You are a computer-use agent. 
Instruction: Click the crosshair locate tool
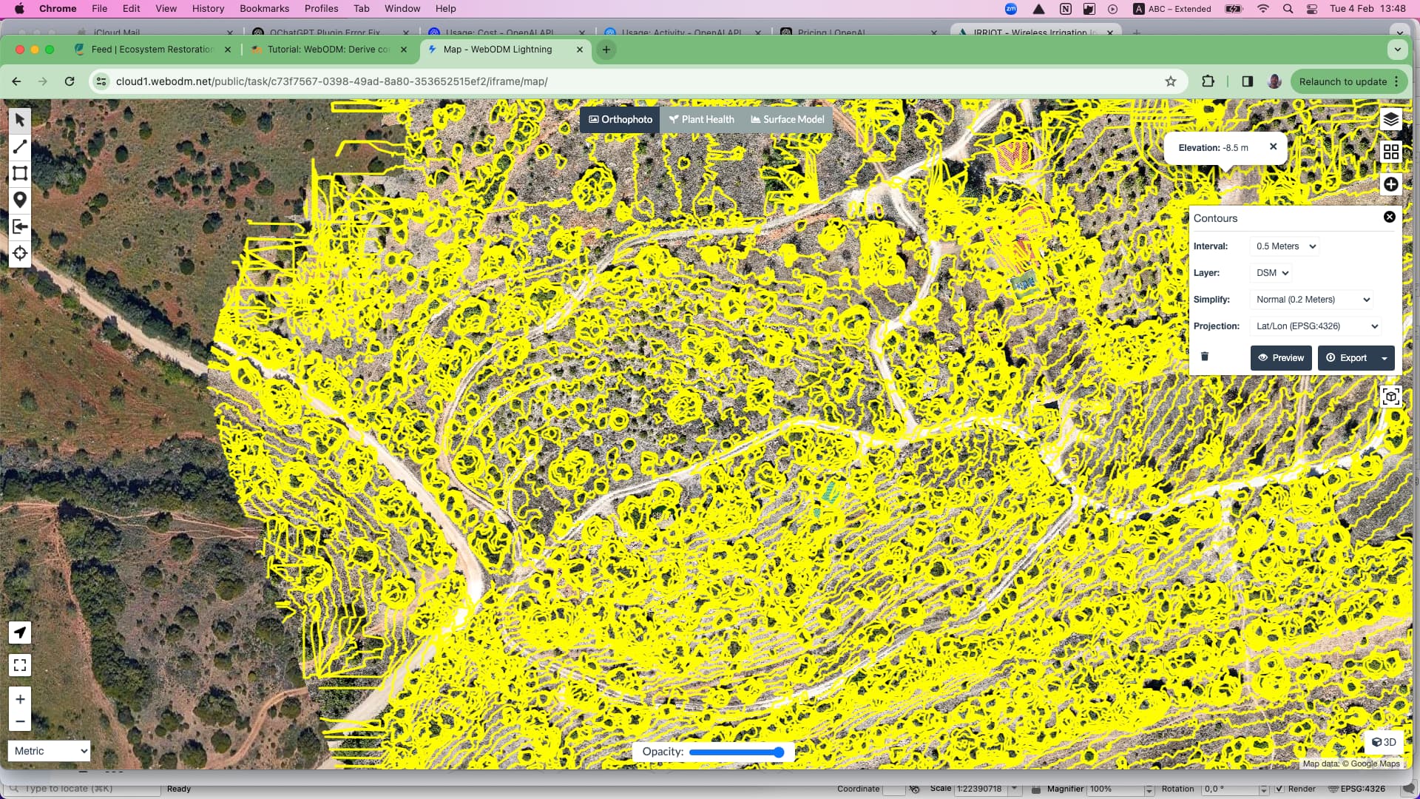click(20, 253)
